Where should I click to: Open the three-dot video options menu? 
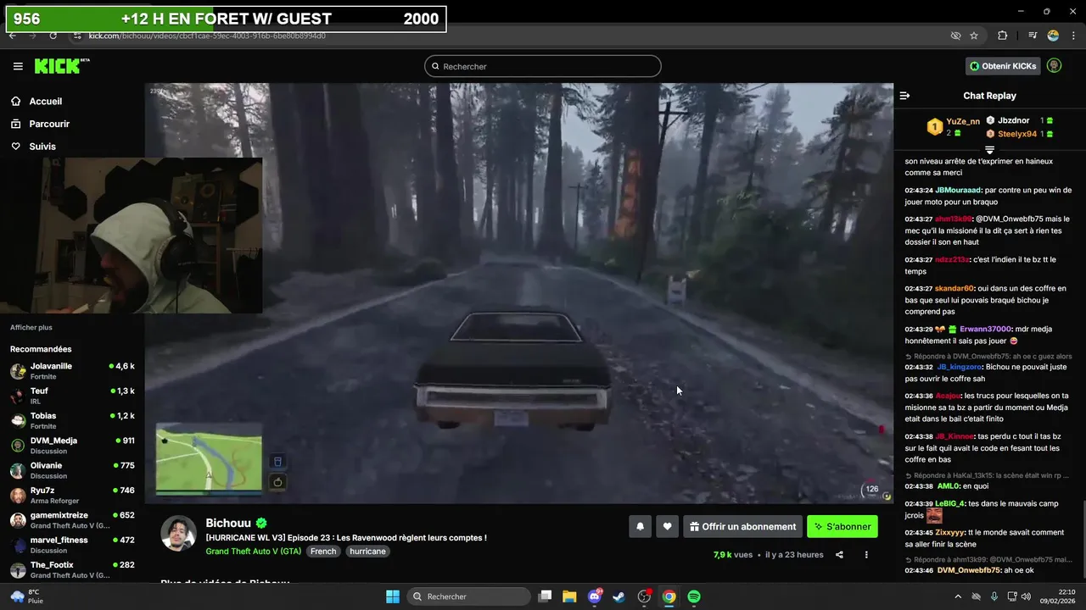coord(866,555)
